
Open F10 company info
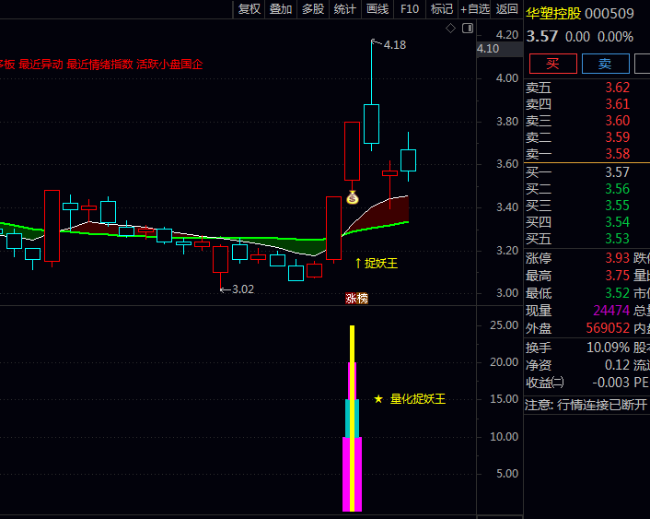click(410, 9)
